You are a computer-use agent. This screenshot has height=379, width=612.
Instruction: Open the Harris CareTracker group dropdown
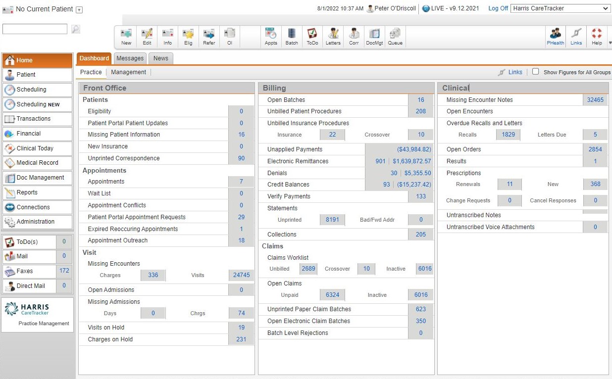[561, 8]
